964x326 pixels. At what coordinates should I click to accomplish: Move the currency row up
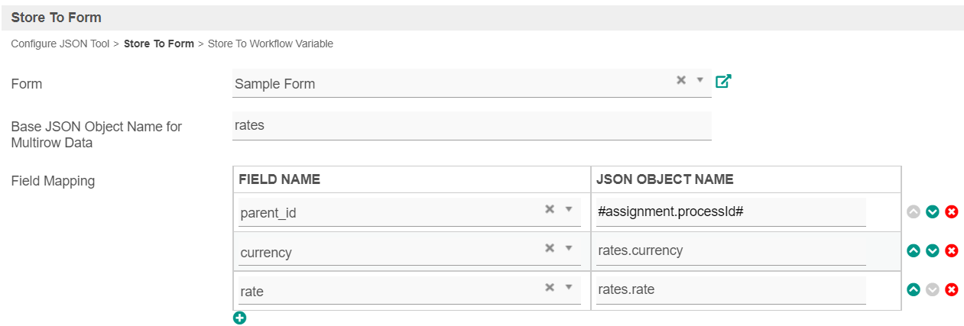[x=913, y=250]
